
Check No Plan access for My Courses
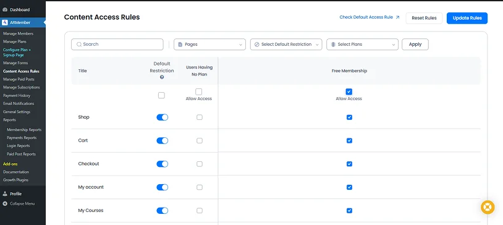tap(200, 211)
